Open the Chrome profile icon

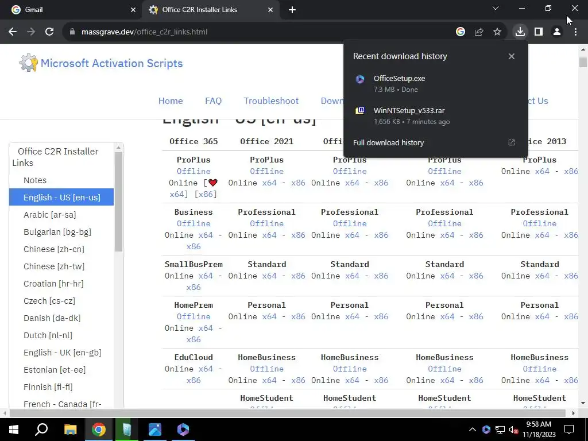point(557,32)
